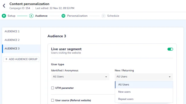
Task: Check the UTM parameter checkbox
Action: tap(53, 88)
